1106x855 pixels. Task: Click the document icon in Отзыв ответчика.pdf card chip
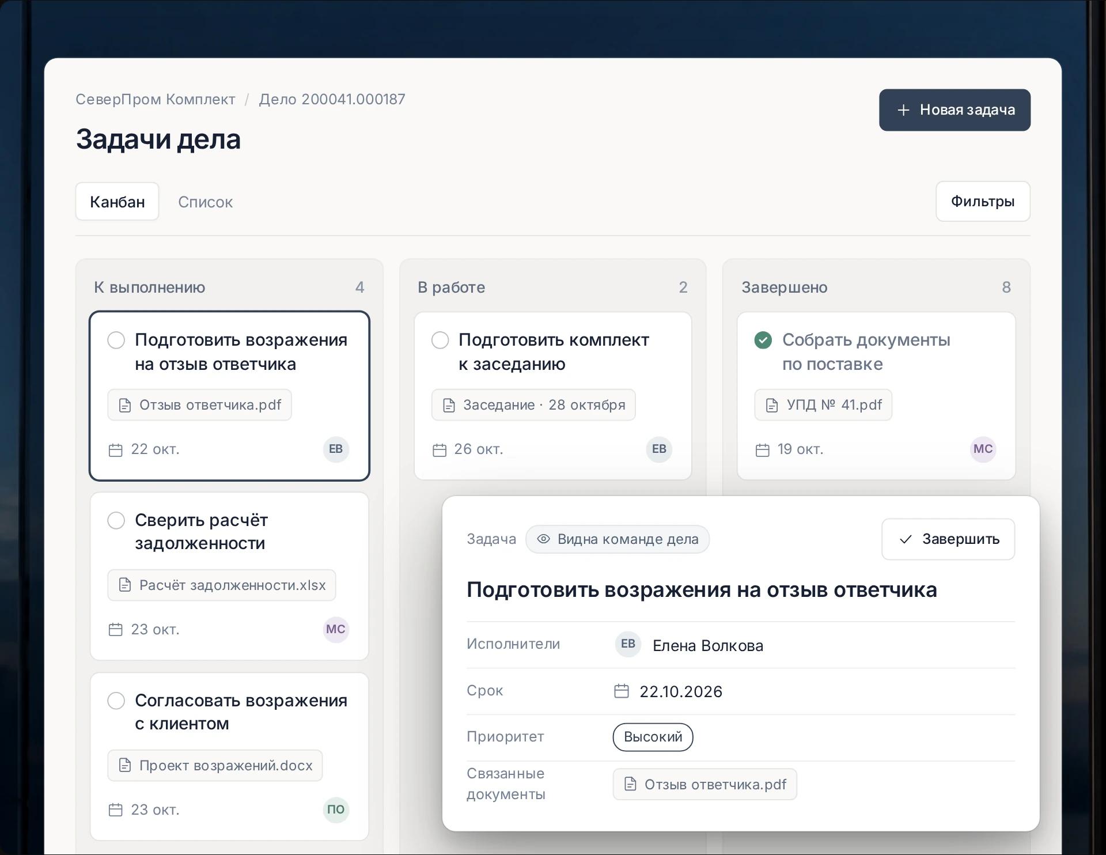point(125,405)
